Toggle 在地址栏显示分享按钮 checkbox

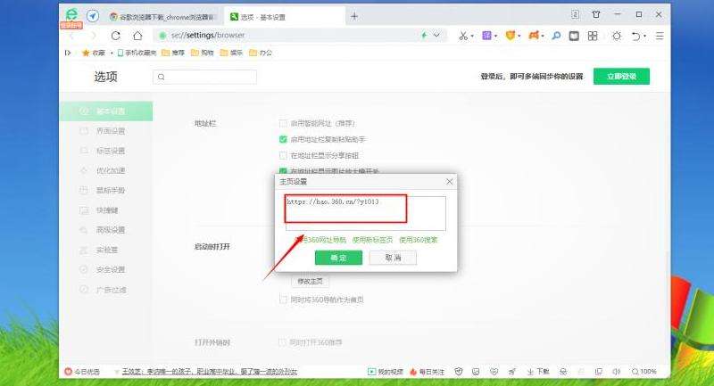click(x=283, y=155)
